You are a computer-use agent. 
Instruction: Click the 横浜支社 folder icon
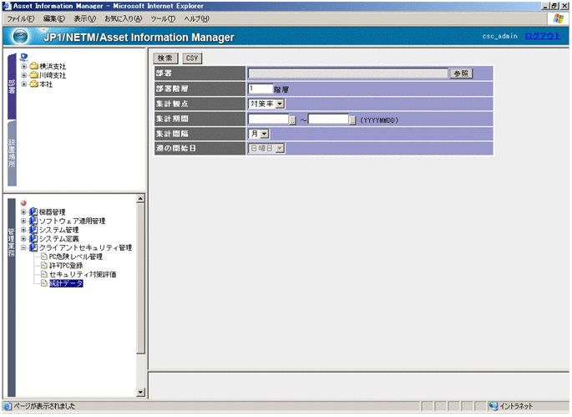[33, 66]
